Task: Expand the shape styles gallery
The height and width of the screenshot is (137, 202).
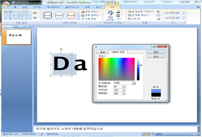Action: click(78, 19)
